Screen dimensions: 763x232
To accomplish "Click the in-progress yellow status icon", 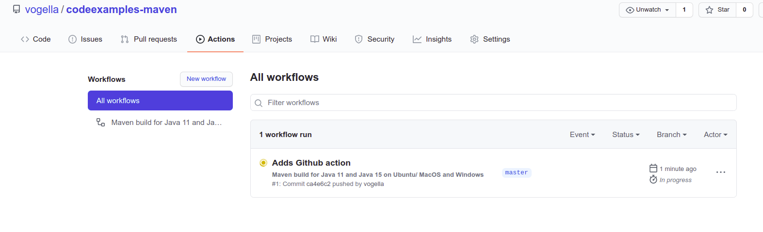I will coord(263,163).
